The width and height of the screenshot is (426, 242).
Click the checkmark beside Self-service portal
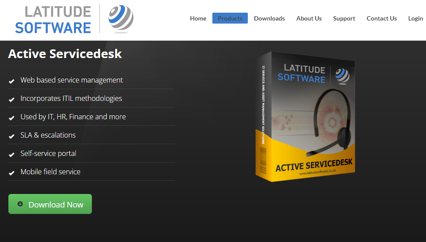pyautogui.click(x=11, y=155)
